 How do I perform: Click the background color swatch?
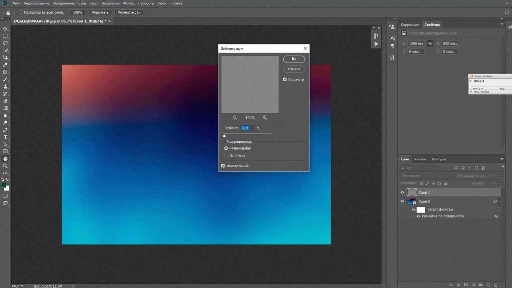click(7, 189)
